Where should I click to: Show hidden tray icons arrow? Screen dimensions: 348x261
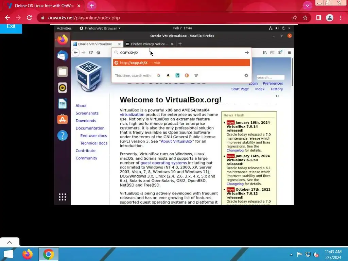pos(291,255)
